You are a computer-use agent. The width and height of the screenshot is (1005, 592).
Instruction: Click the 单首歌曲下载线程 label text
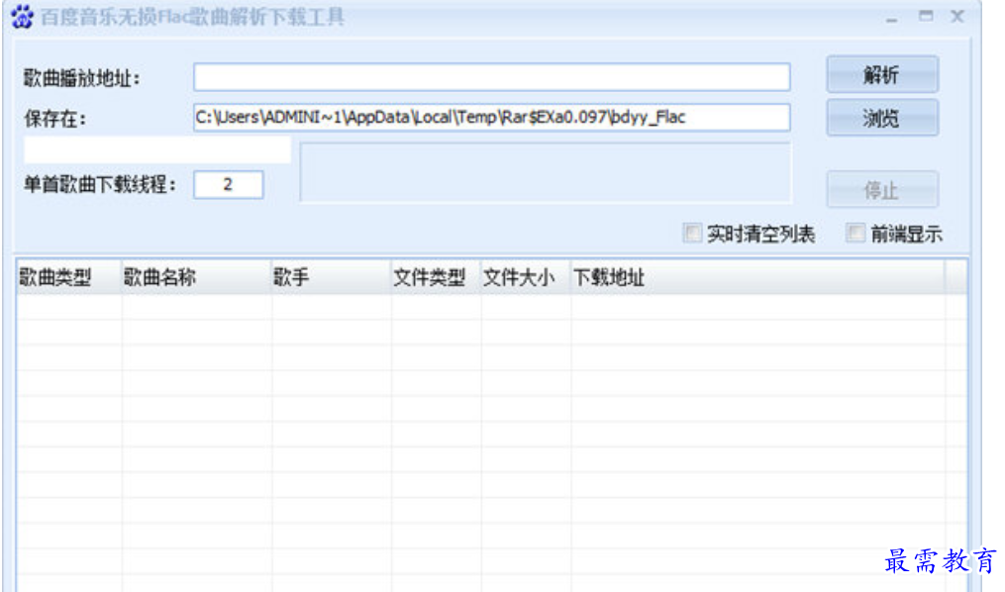click(100, 184)
